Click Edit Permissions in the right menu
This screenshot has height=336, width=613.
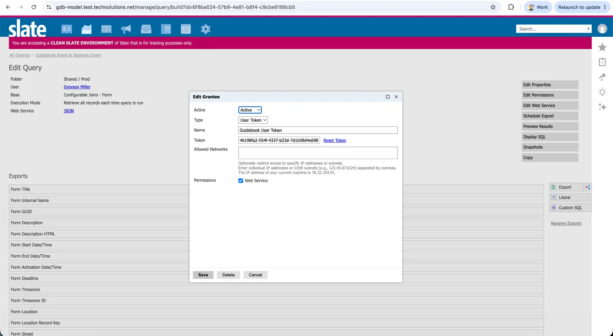click(550, 95)
